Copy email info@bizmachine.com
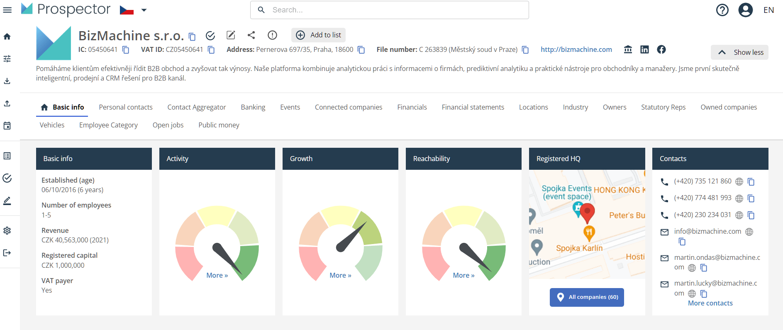The width and height of the screenshot is (783, 330). pyautogui.click(x=682, y=242)
